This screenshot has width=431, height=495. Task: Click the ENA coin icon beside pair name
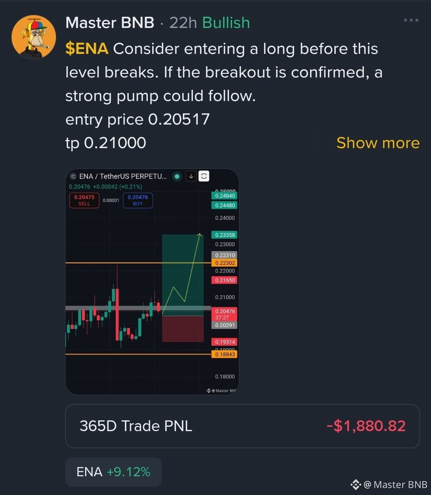coord(73,176)
